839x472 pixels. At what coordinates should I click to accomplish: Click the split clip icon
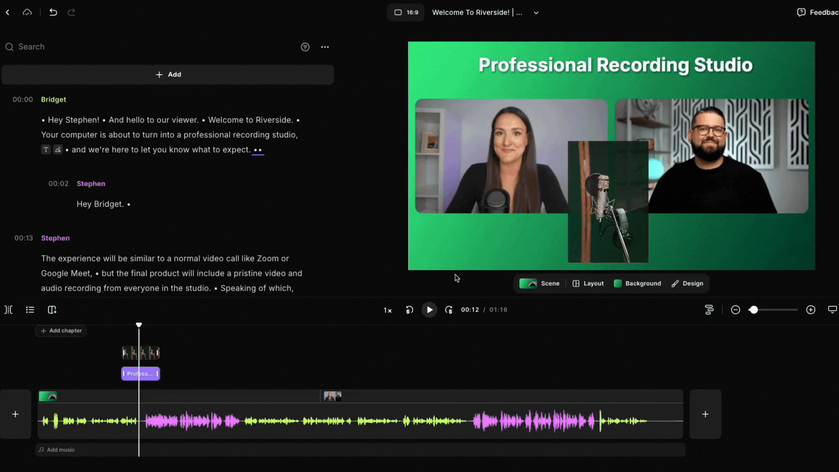point(8,310)
